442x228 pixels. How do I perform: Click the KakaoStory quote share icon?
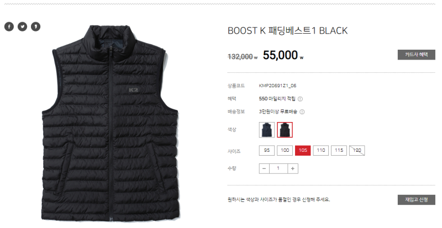point(35,26)
